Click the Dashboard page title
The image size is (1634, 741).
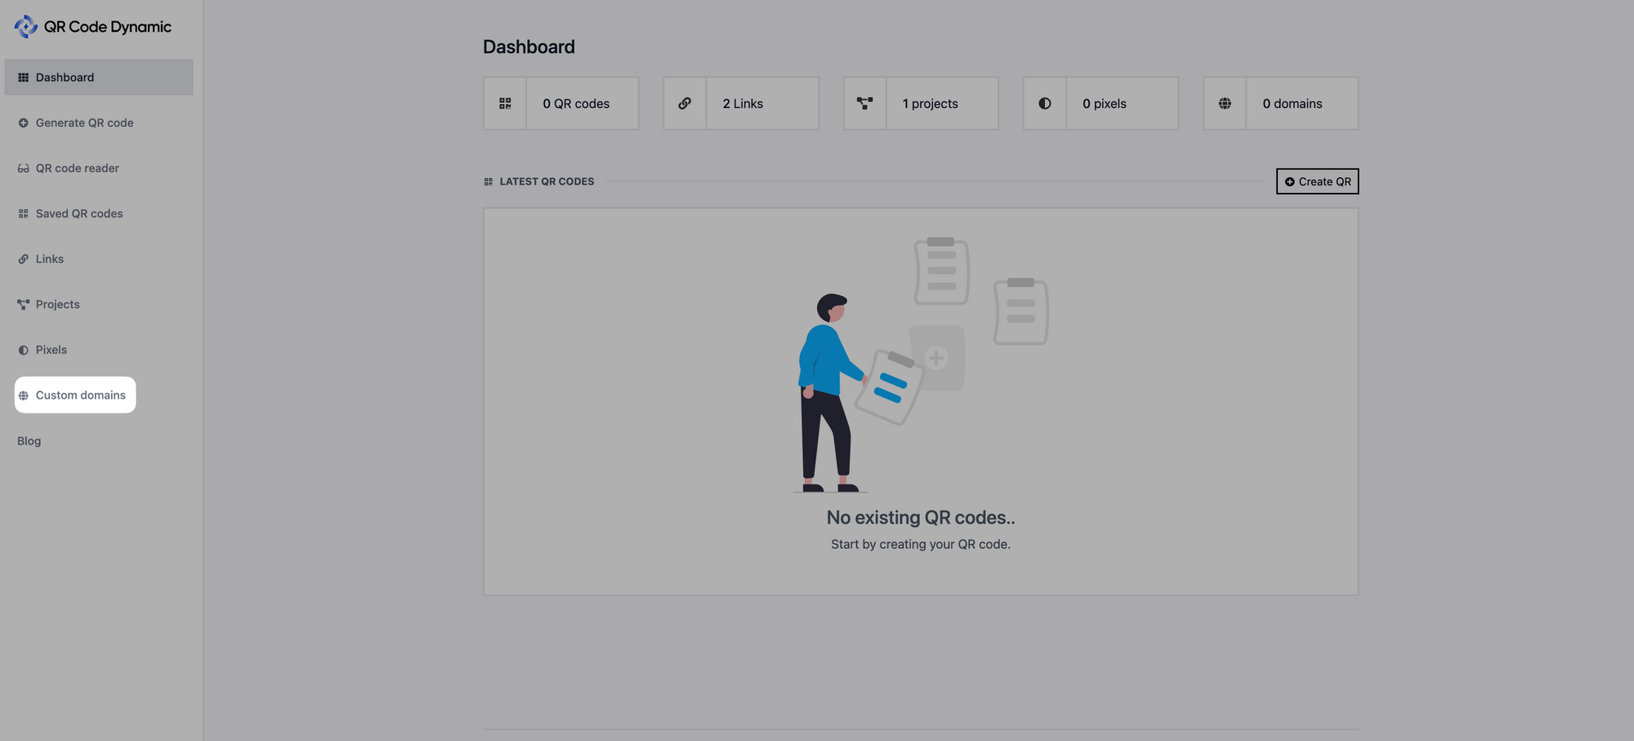tap(529, 47)
